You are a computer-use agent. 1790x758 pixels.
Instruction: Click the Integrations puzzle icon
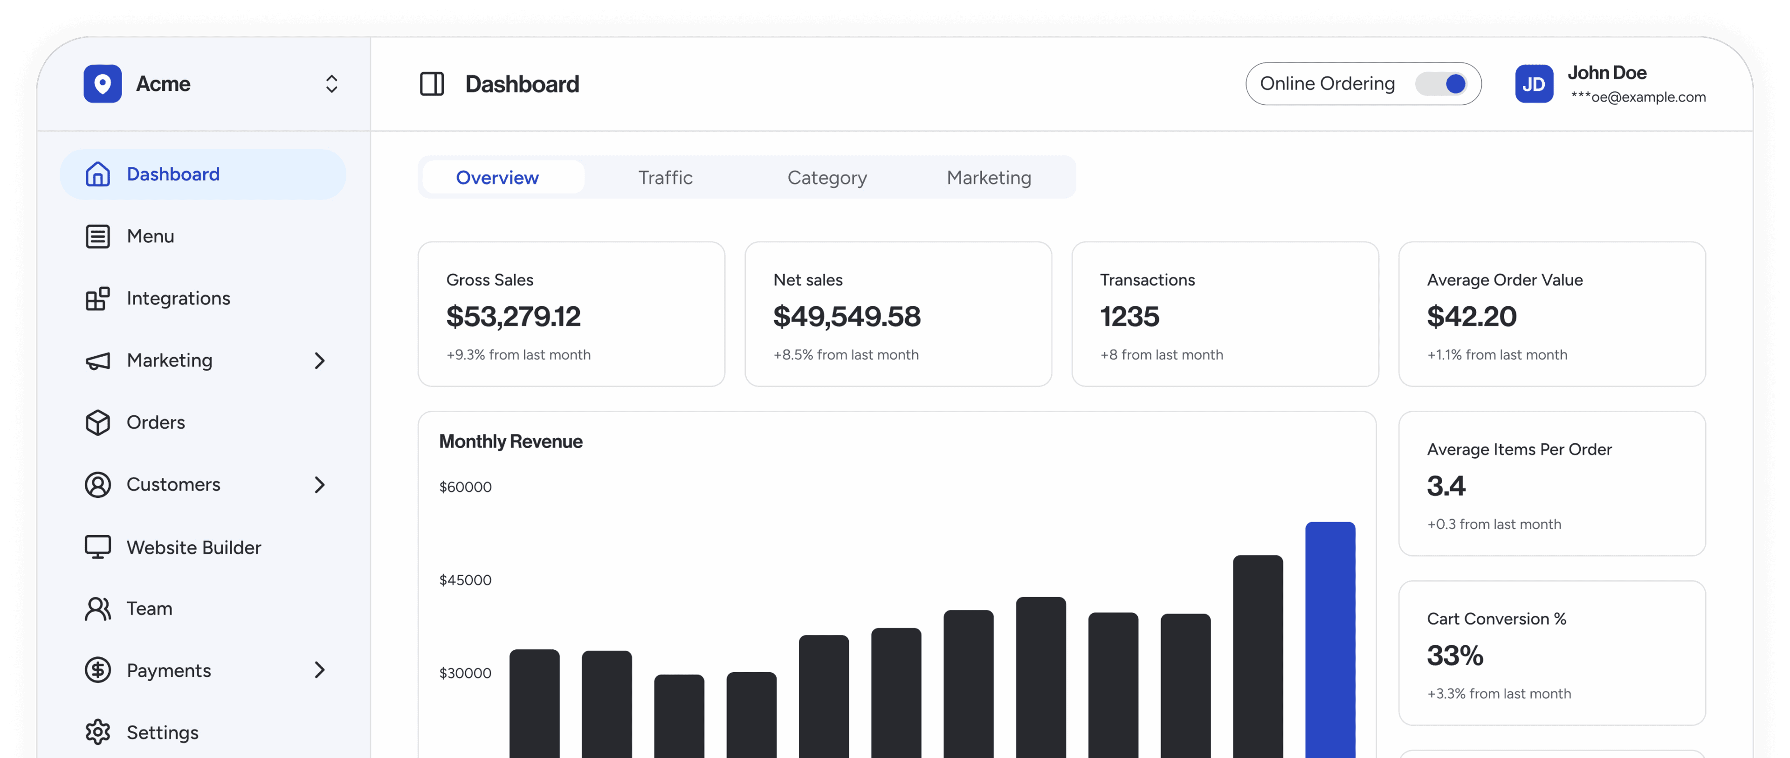tap(97, 298)
